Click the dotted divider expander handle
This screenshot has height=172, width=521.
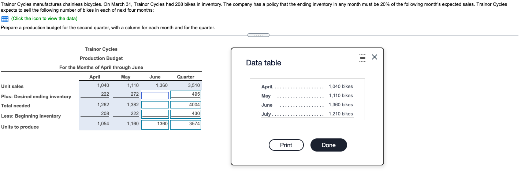click(x=258, y=35)
